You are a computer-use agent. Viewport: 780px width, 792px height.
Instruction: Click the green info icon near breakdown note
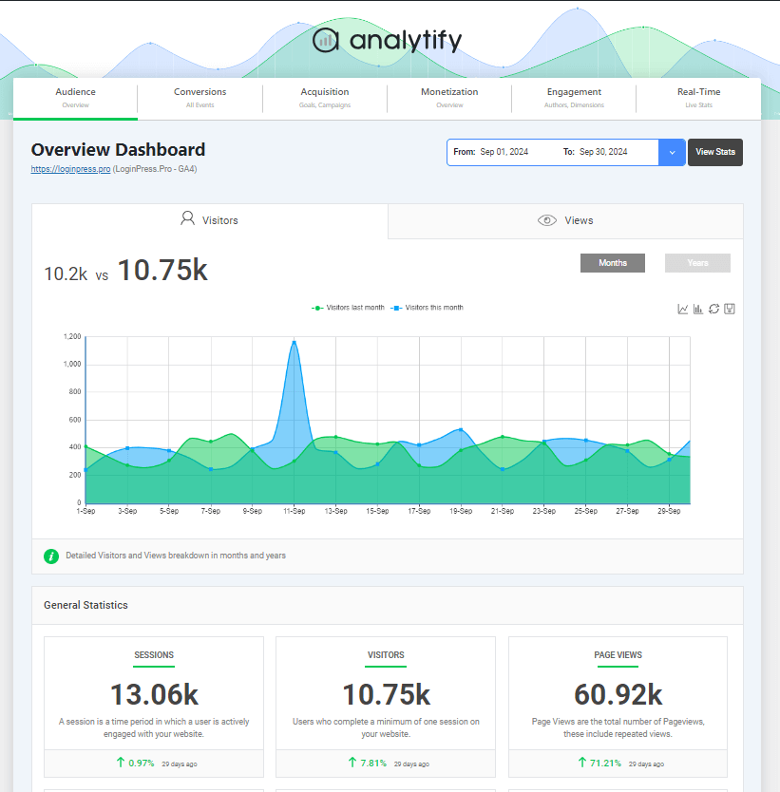(50, 556)
